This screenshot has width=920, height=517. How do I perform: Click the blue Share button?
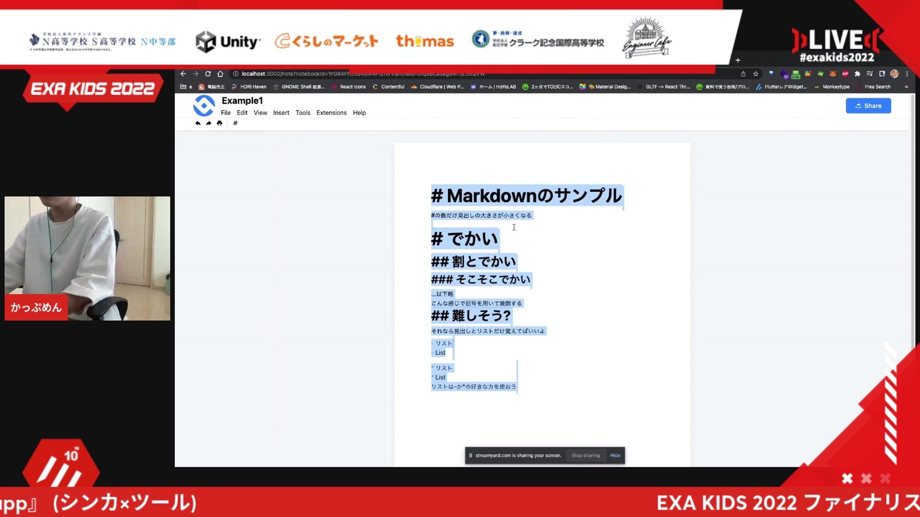[868, 106]
